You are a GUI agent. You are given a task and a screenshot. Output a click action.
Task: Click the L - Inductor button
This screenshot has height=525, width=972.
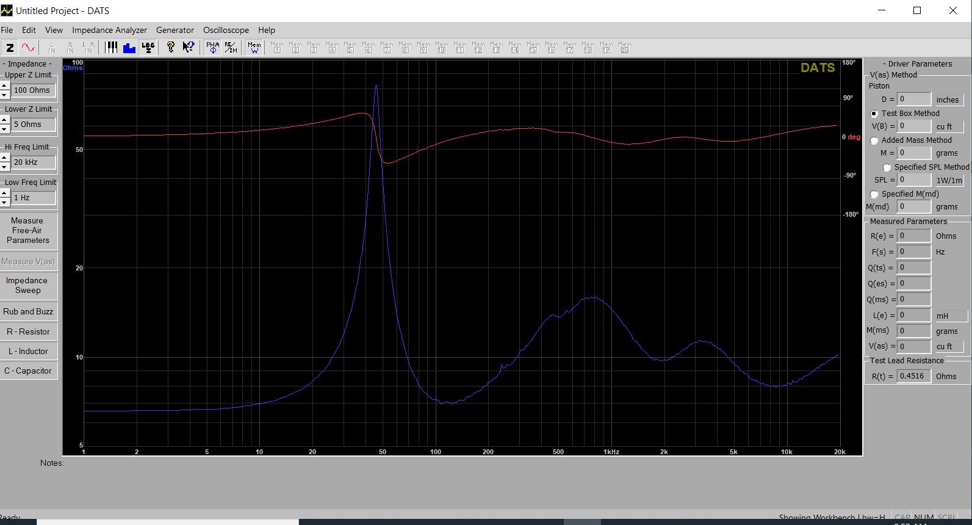click(28, 351)
